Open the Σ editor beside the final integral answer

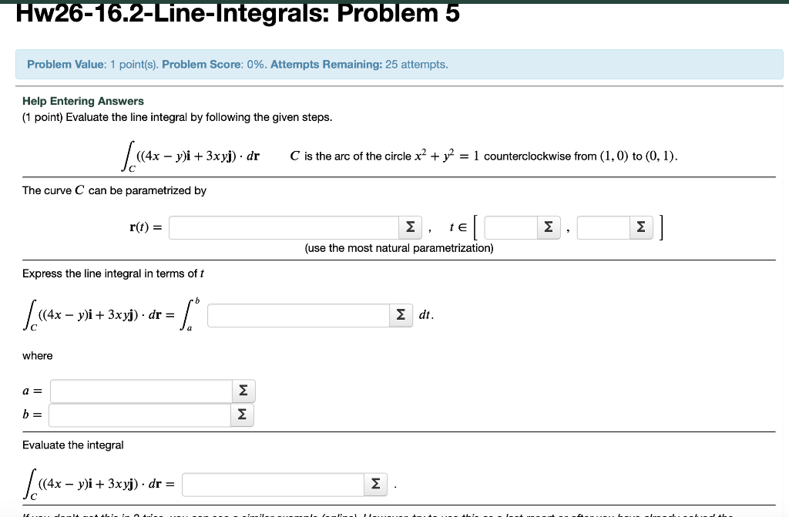click(375, 484)
